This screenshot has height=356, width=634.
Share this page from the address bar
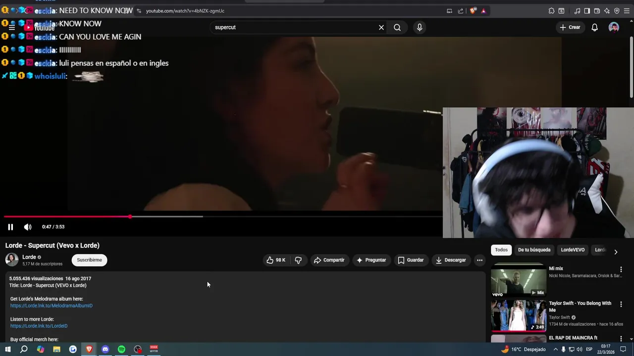point(461,11)
